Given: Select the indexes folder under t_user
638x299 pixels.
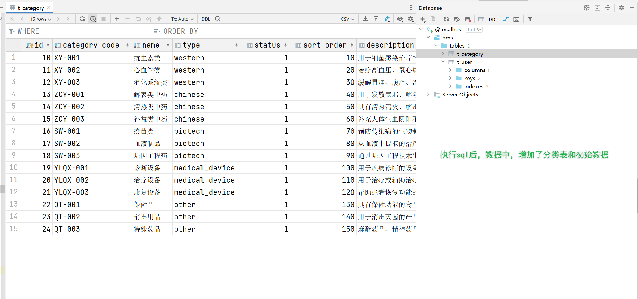Looking at the screenshot, I should 474,86.
